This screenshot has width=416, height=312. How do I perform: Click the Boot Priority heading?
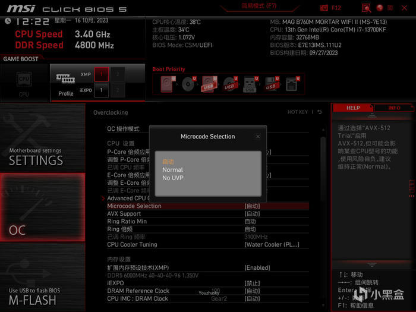coord(169,70)
